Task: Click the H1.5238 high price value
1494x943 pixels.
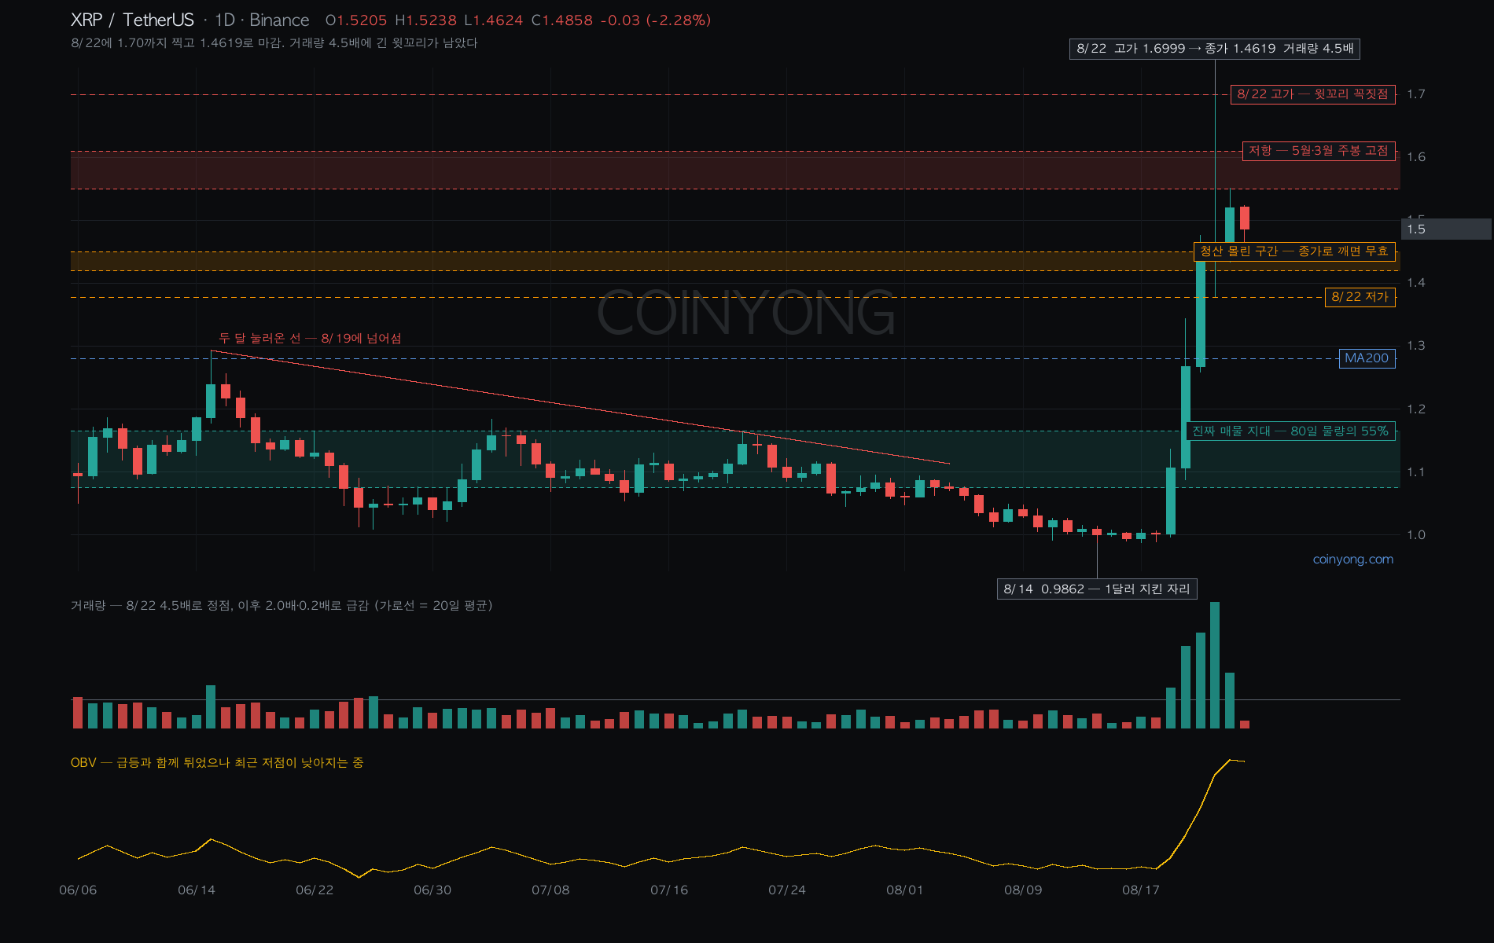Action: pos(425,20)
